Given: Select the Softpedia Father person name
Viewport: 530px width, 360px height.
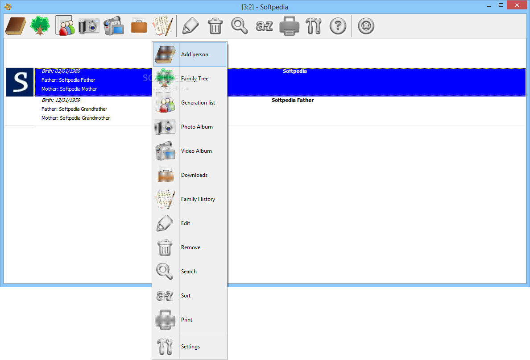Looking at the screenshot, I should click(292, 100).
